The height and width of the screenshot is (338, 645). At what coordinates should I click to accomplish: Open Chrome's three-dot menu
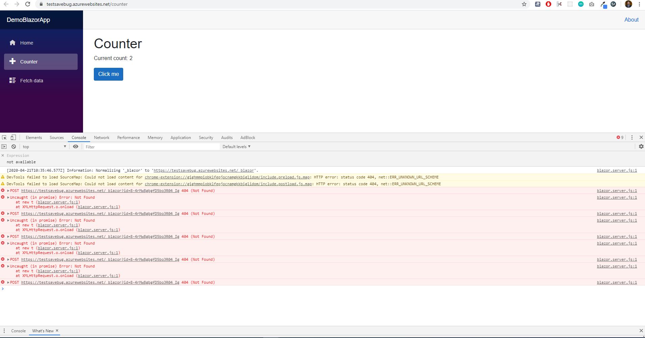click(x=640, y=4)
